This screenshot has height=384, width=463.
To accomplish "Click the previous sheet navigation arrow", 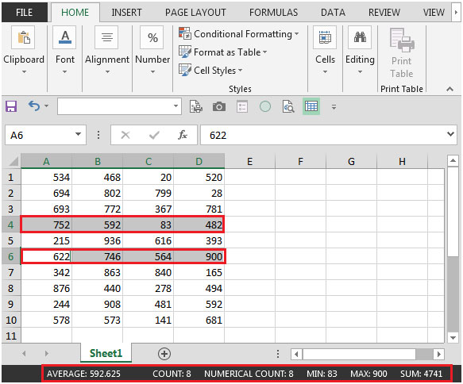I will click(x=24, y=353).
